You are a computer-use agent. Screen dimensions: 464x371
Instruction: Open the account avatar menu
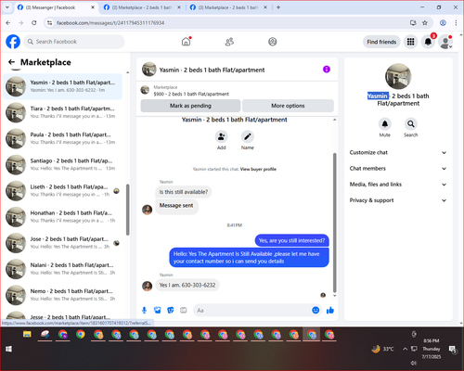[445, 42]
